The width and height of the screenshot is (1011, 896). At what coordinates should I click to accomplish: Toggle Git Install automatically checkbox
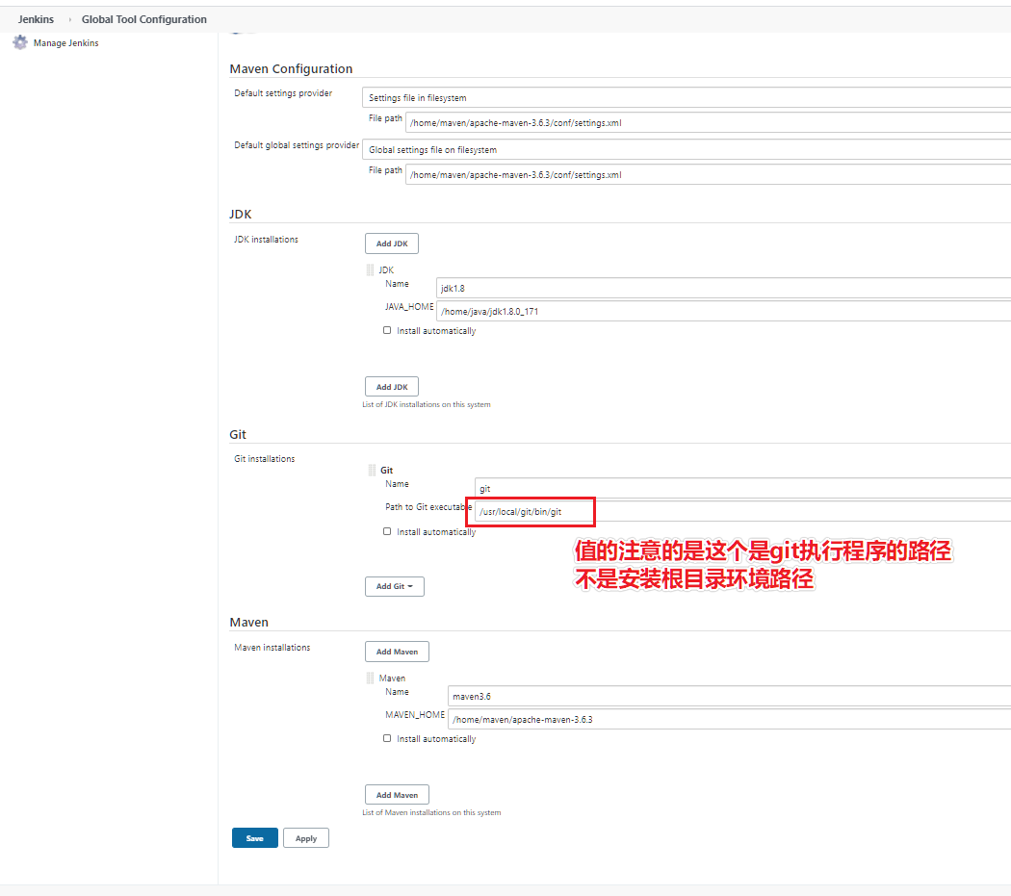(x=387, y=531)
